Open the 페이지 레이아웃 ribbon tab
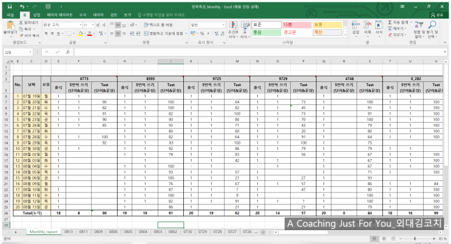This screenshot has height=244, width=451. (59, 15)
